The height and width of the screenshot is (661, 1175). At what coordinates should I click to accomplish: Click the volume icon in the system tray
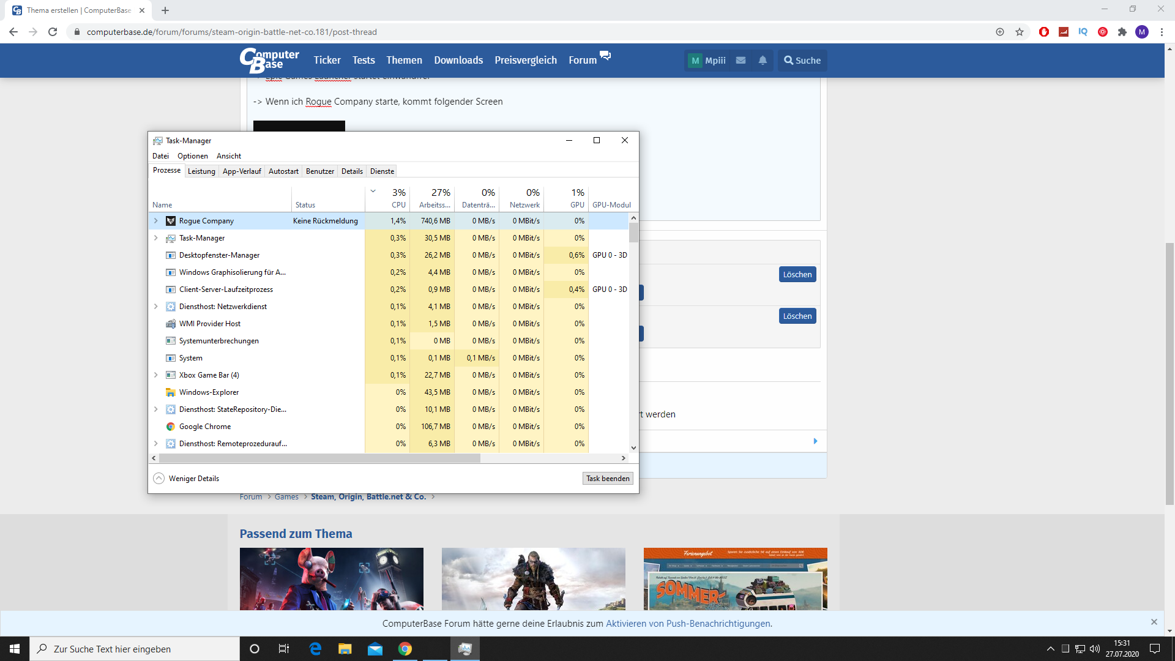coord(1095,649)
